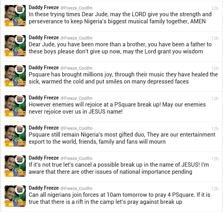Open avatar on the 'In these trying times' tweet
Viewport: 223px width, 212px height.
click(15, 16)
